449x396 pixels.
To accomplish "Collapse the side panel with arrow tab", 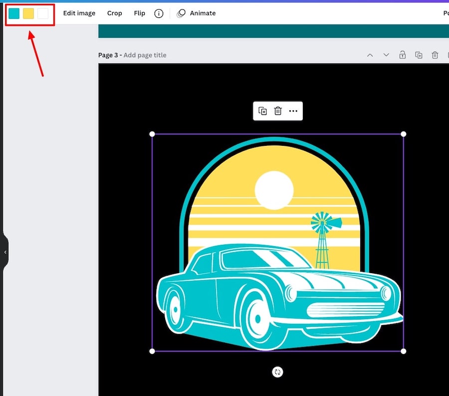I will (x=5, y=252).
